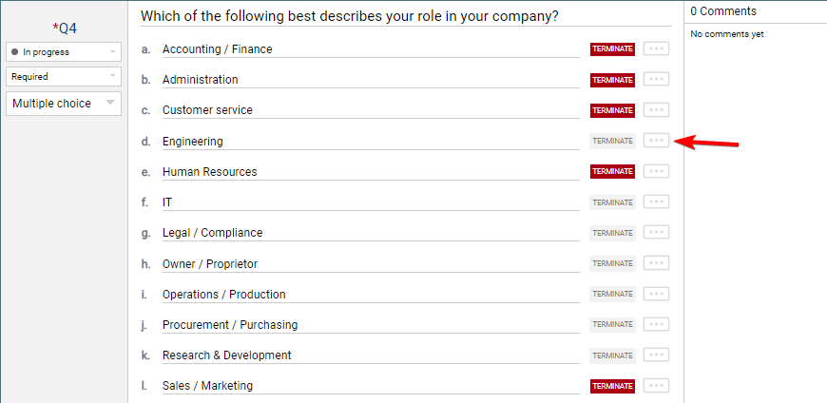The image size is (827, 403).
Task: Toggle TERMINATE on for Owner / Proprietor
Action: (x=612, y=263)
